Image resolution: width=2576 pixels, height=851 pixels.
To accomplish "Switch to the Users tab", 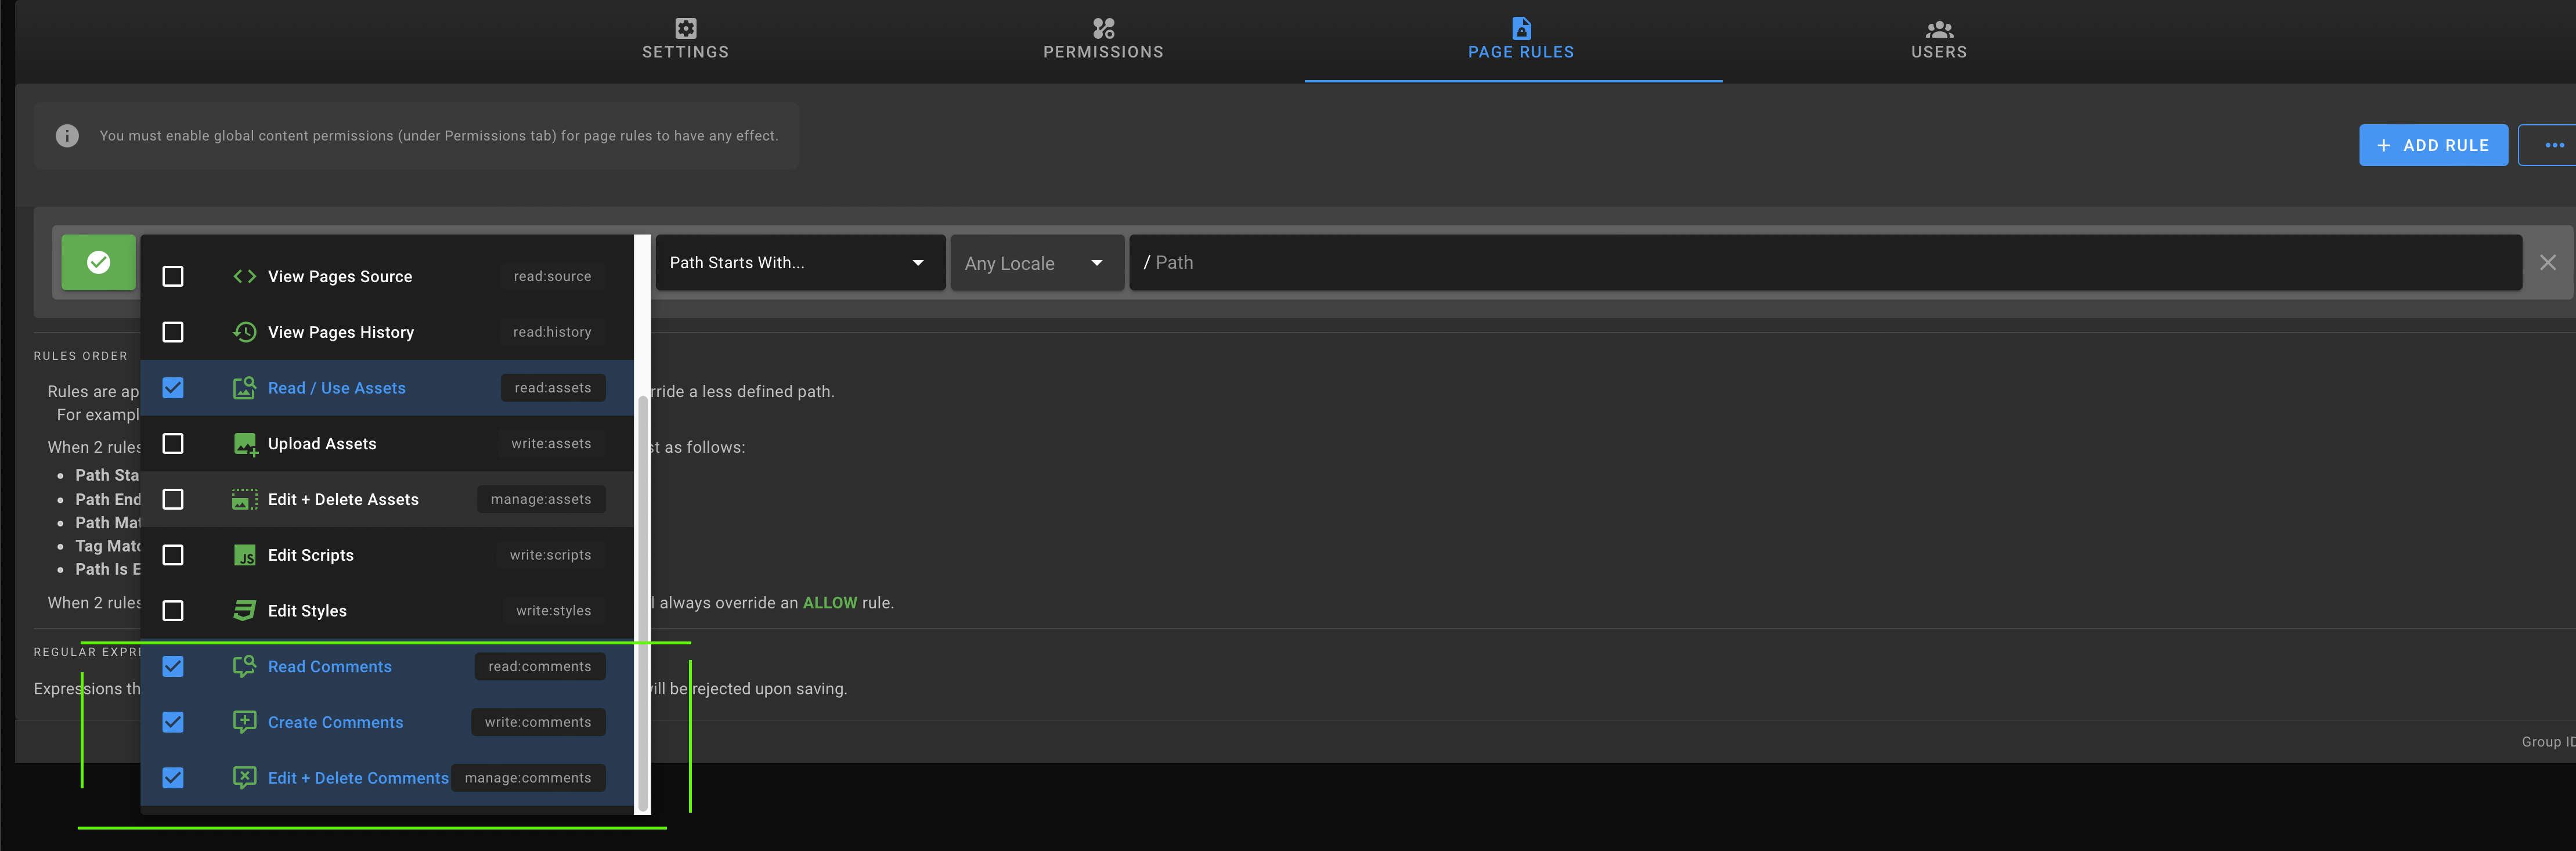I will pyautogui.click(x=1938, y=40).
